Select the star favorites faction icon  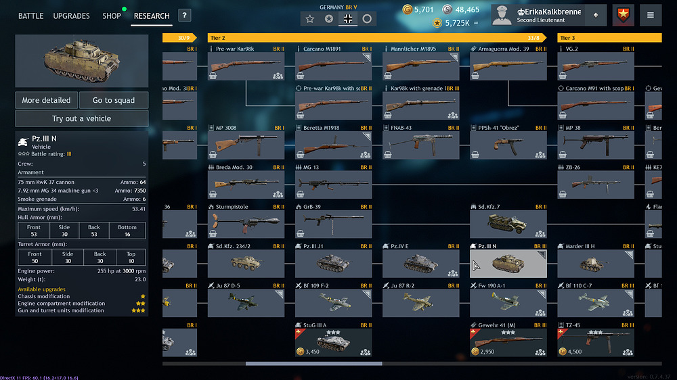click(x=309, y=18)
